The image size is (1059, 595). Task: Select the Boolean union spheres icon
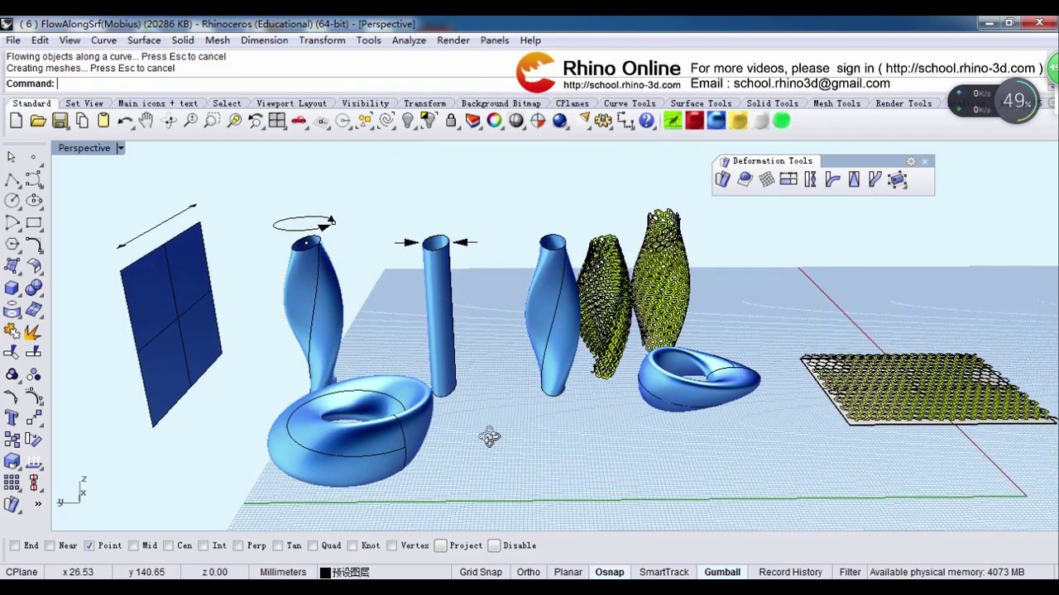(x=34, y=288)
